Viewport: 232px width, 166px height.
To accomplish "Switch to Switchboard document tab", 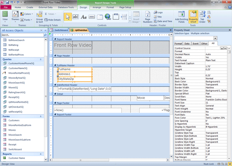I will click(x=59, y=30).
